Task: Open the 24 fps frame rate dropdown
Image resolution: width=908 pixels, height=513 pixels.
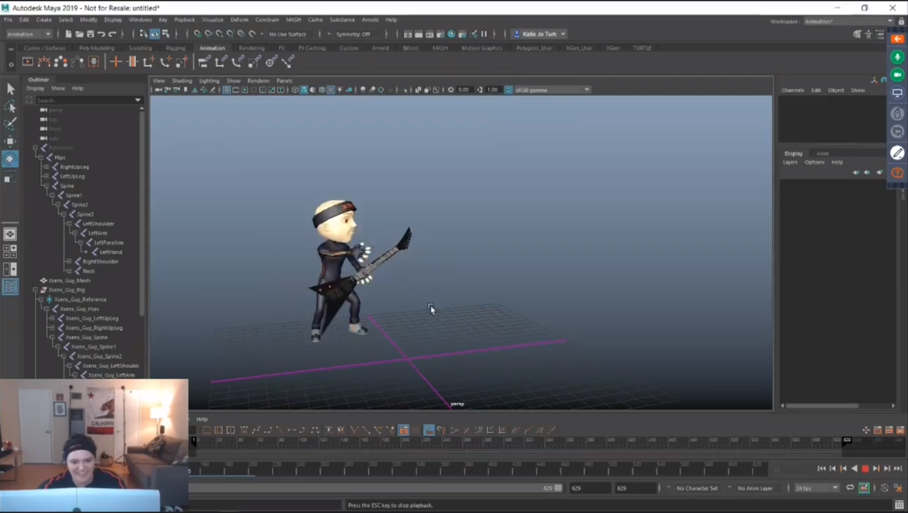Action: pyautogui.click(x=816, y=488)
